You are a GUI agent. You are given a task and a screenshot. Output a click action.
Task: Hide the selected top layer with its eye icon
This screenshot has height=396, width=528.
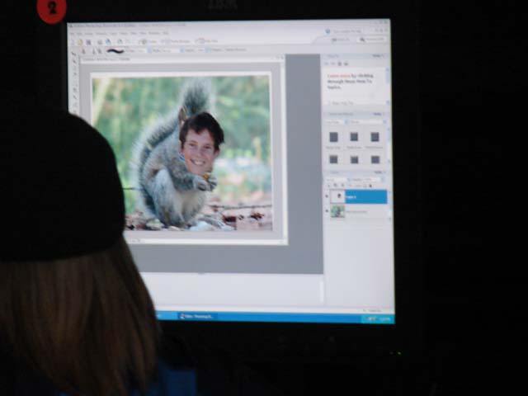(x=327, y=197)
